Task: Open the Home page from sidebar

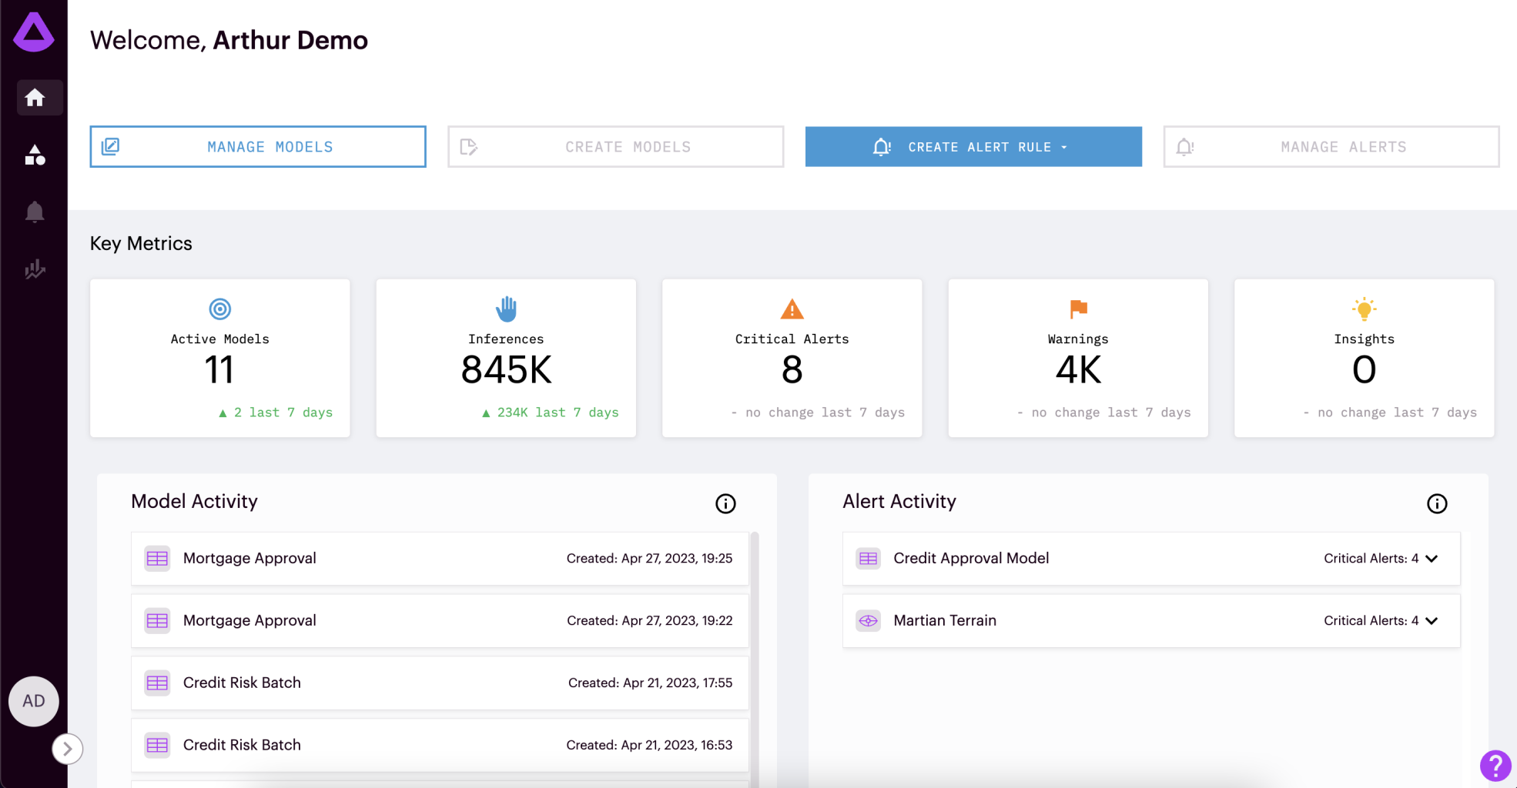Action: coord(35,98)
